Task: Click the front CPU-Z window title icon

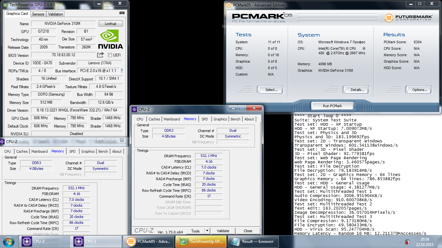Action: tap(134, 109)
